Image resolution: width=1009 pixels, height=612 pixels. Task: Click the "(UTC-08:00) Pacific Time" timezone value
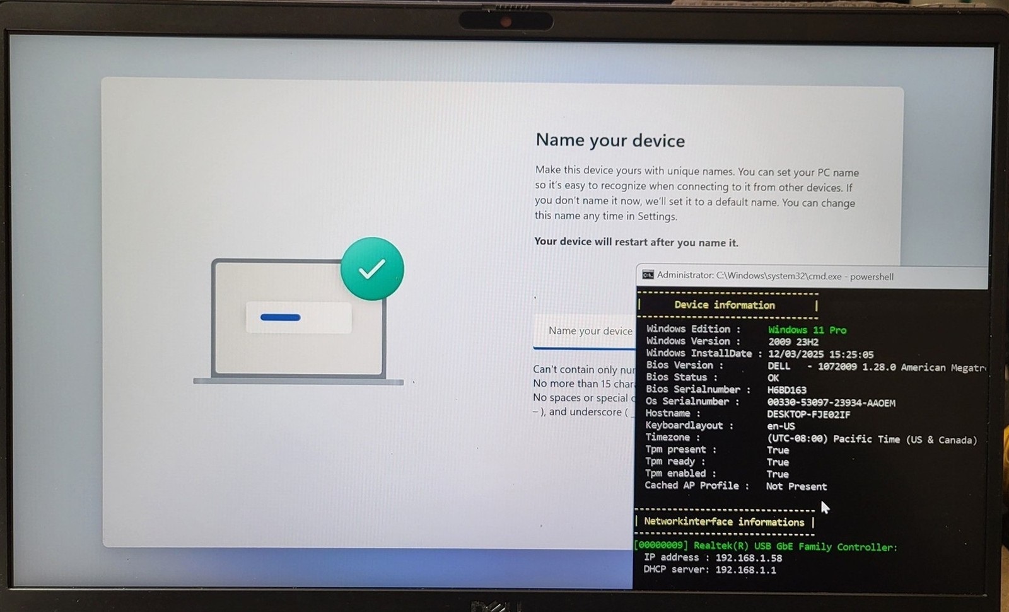pos(872,439)
